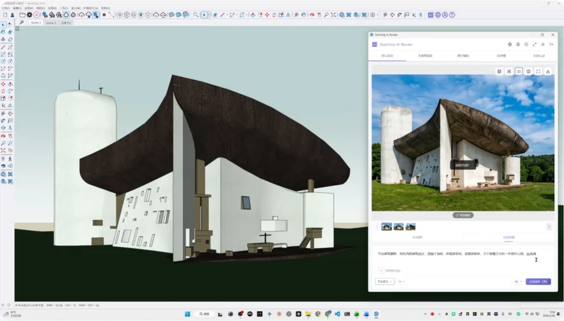The width and height of the screenshot is (564, 321).
Task: Activate the Orbit tool in left toolbar
Action: coord(4,136)
